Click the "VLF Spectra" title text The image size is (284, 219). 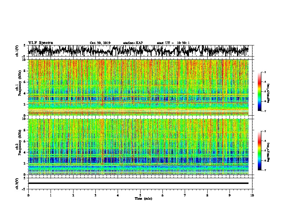pos(41,43)
